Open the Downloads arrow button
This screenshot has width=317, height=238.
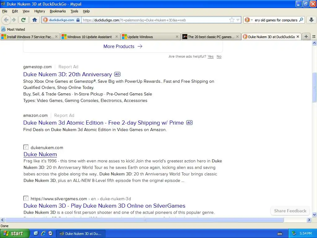click(x=311, y=20)
